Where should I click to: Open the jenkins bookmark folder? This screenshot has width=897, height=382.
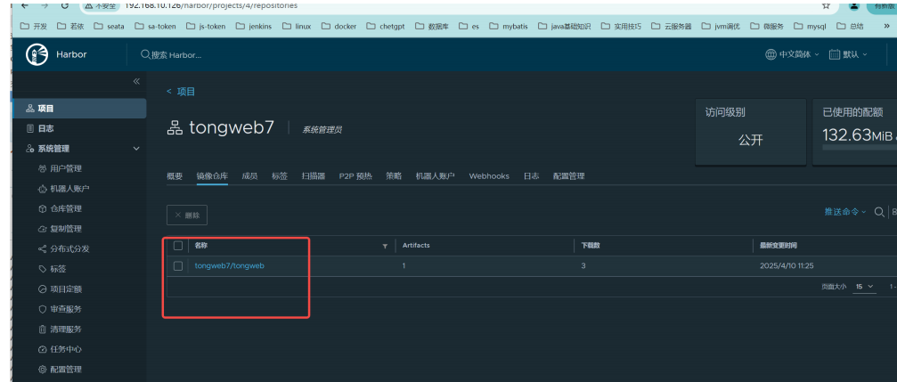pyautogui.click(x=254, y=27)
